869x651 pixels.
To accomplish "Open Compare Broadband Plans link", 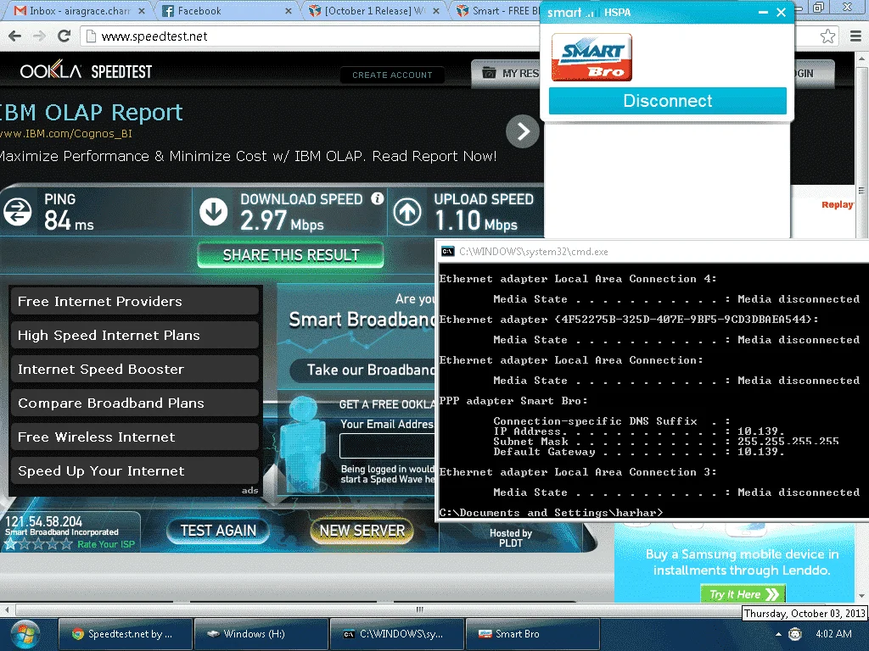I will [x=135, y=403].
